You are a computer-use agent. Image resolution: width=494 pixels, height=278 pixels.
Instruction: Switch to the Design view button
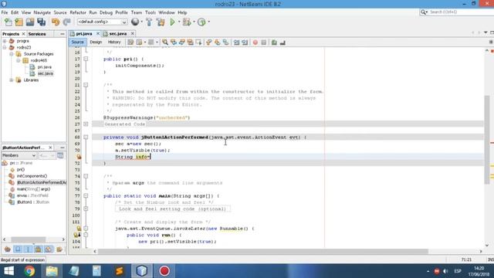(x=96, y=42)
